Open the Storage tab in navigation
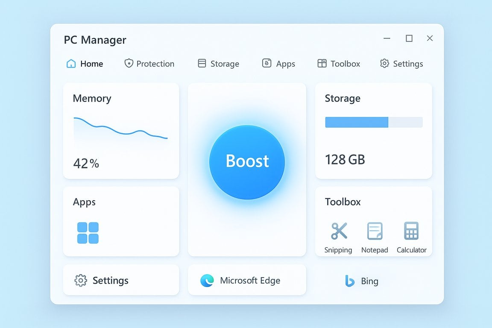 [x=218, y=64]
